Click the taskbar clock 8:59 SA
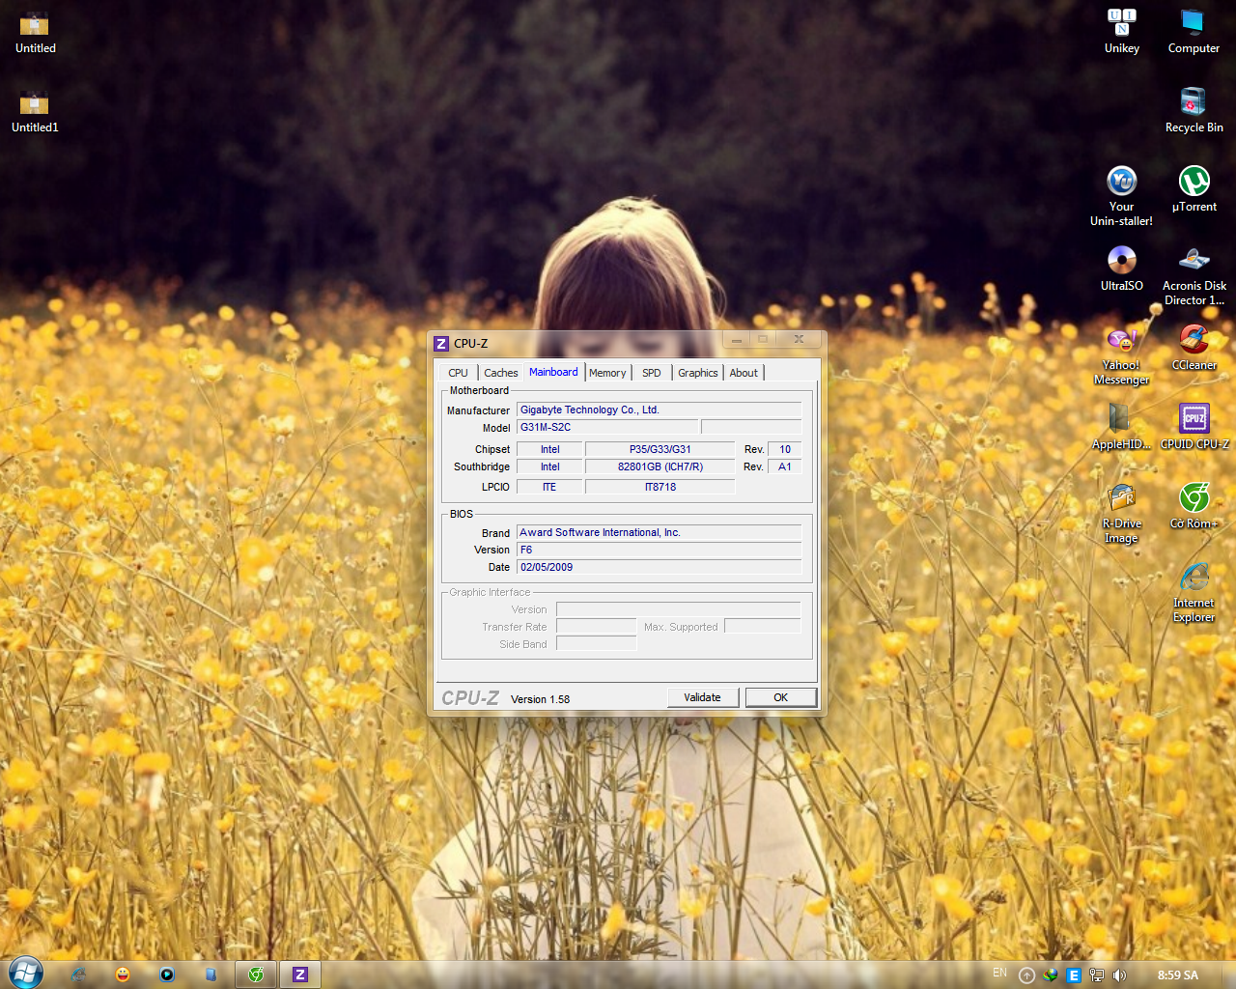Screen dimensions: 1236x989 [1178, 975]
